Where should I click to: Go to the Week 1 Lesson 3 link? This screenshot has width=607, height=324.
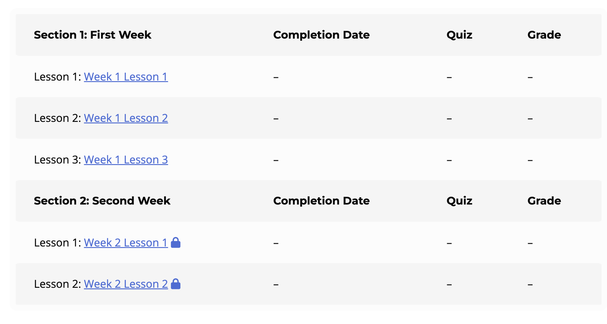click(126, 160)
